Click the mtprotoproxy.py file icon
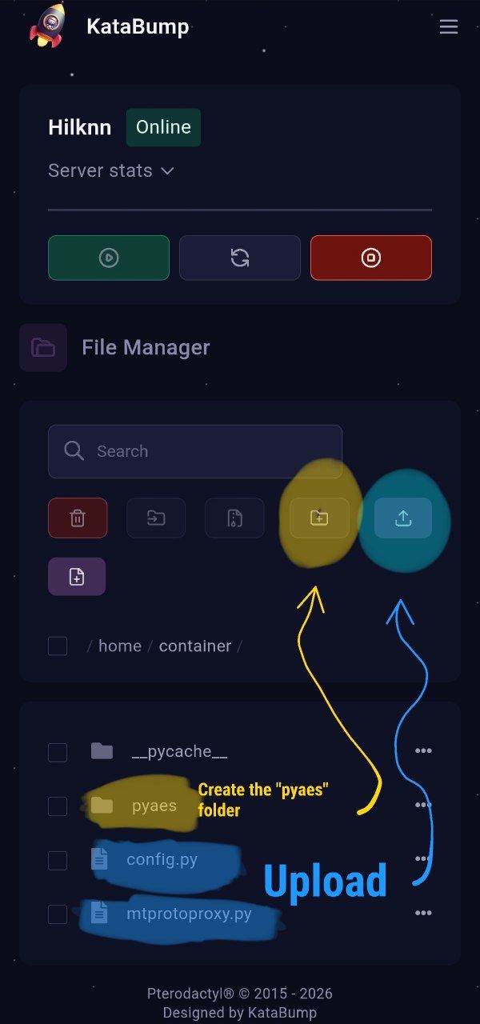Viewport: 480px width, 1024px height. coord(99,913)
